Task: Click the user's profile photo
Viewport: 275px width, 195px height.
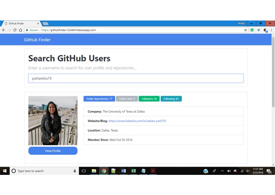Action: click(x=53, y=120)
